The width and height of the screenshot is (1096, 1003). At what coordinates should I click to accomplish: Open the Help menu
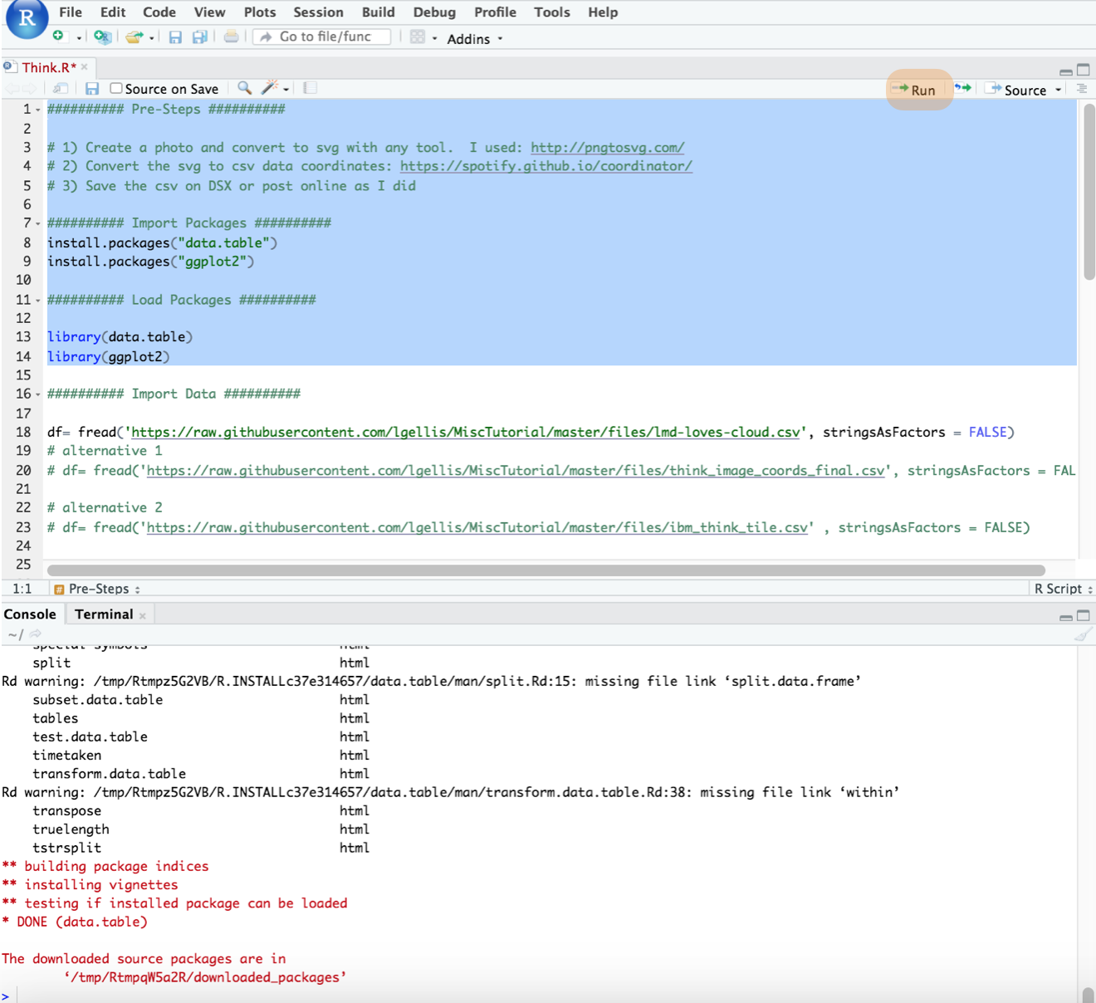pos(603,12)
